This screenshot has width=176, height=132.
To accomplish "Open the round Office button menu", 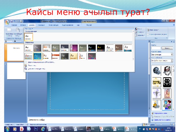I will (7, 23).
